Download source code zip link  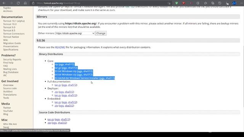49,123
